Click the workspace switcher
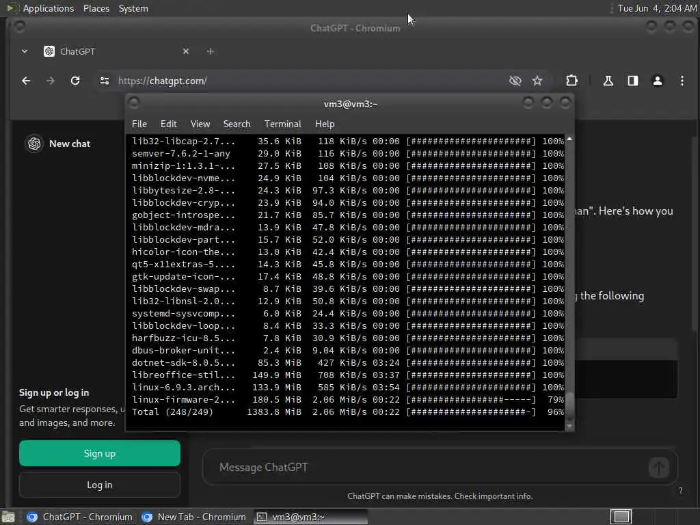This screenshot has width=700, height=525. 621,517
